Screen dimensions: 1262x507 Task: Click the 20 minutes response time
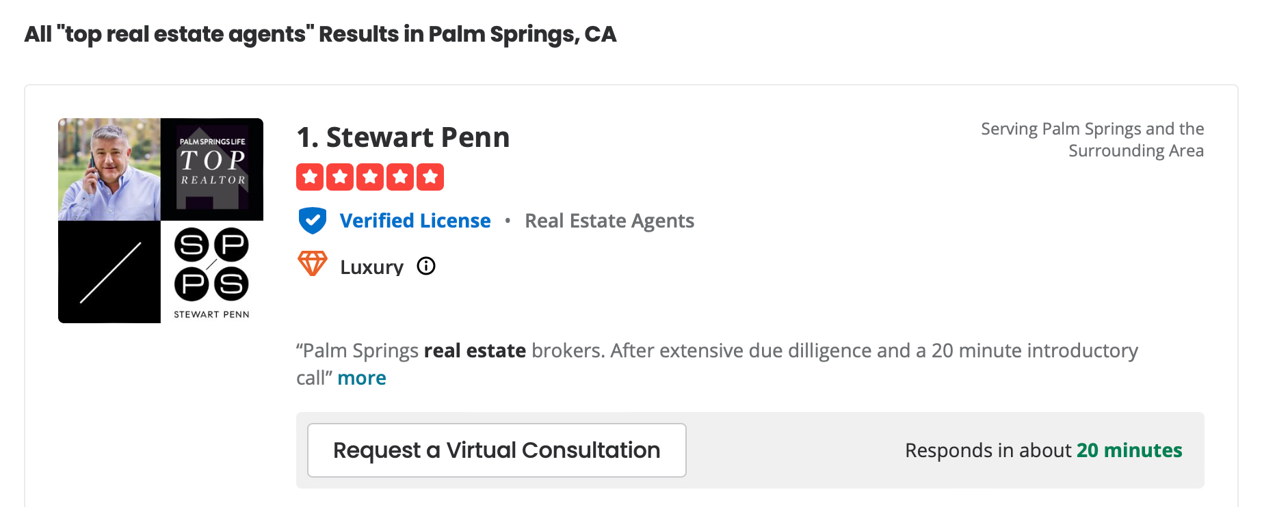pos(1129,450)
